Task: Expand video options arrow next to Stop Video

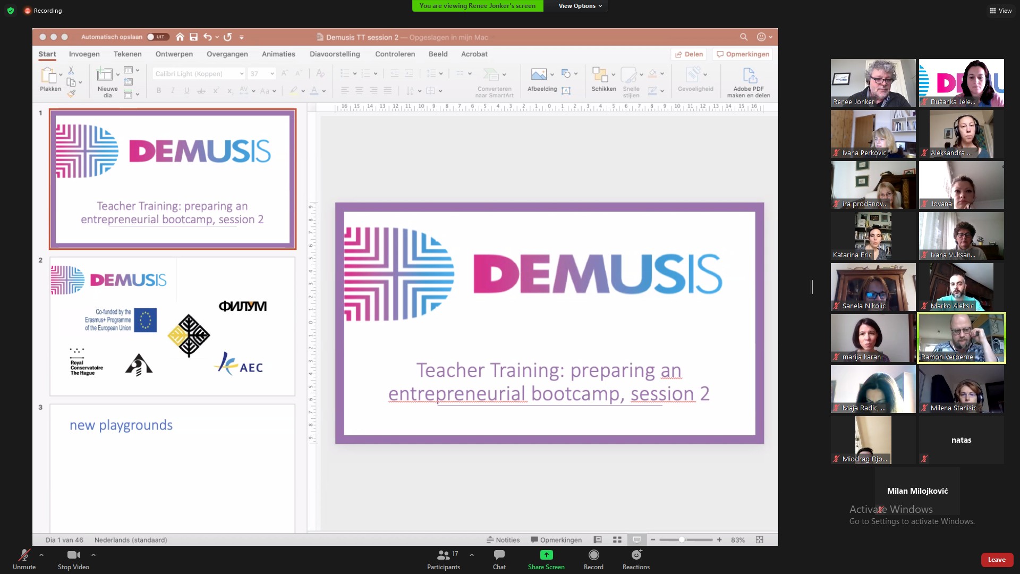Action: coord(93,555)
